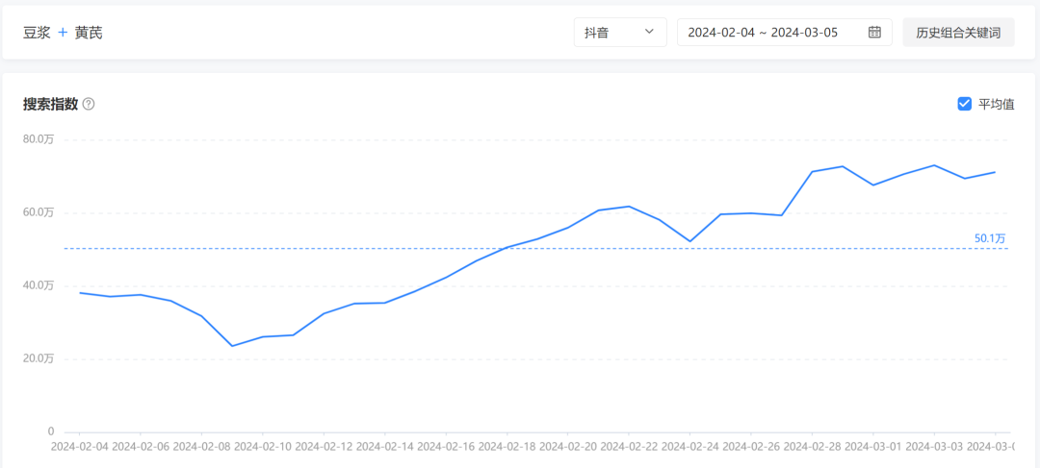Click the 2024-02-18 x-axis label
The image size is (1040, 468).
507,446
